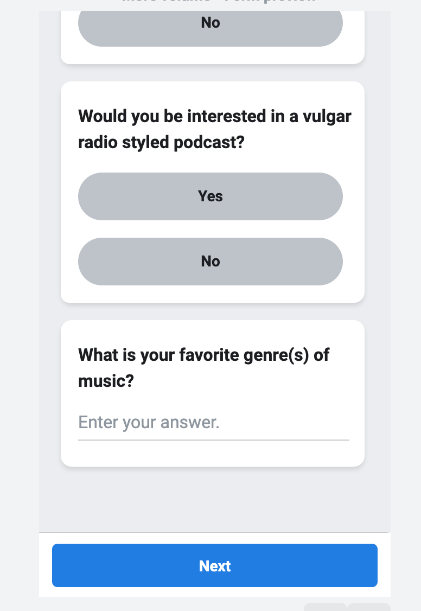
Task: Click the cut-off header text above the form
Action: click(217, 2)
